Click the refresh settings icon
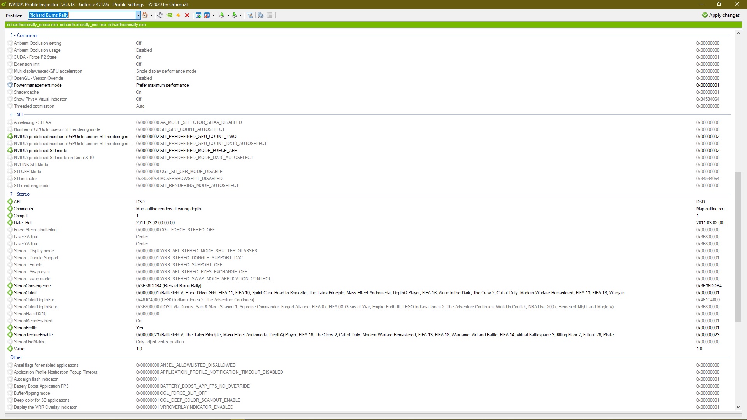Image resolution: width=747 pixels, height=420 pixels. coord(160,15)
